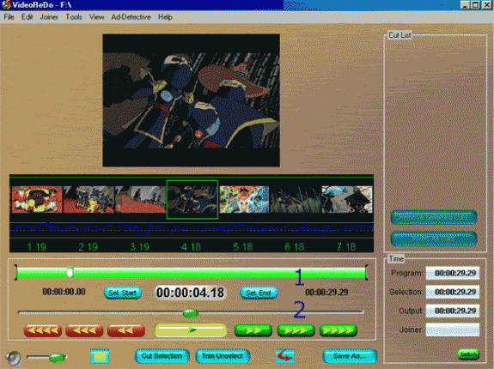494x369 pixels.
Task: Click the four-arrow green fast forward button
Action: (x=338, y=330)
